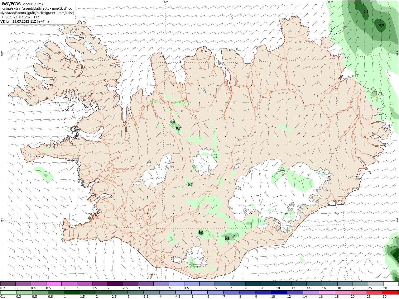Click the UWC/ECDS title text
This screenshot has height=299, width=399.
coord(11,4)
